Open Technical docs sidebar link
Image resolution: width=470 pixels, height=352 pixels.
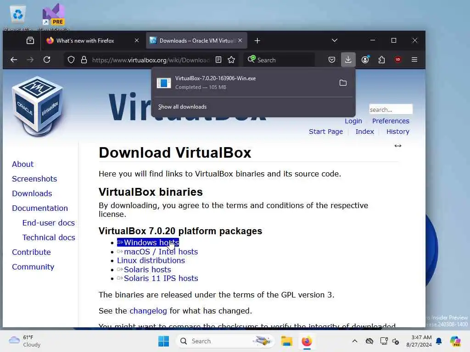pyautogui.click(x=49, y=237)
